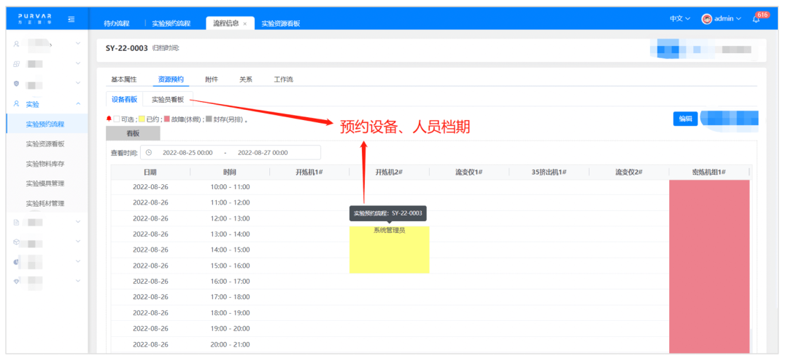Open the 基本属性 tab
Image resolution: width=788 pixels, height=361 pixels.
point(123,79)
